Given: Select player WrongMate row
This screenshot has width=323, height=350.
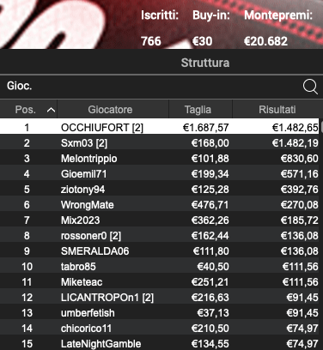Looking at the screenshot, I should pyautogui.click(x=160, y=204).
